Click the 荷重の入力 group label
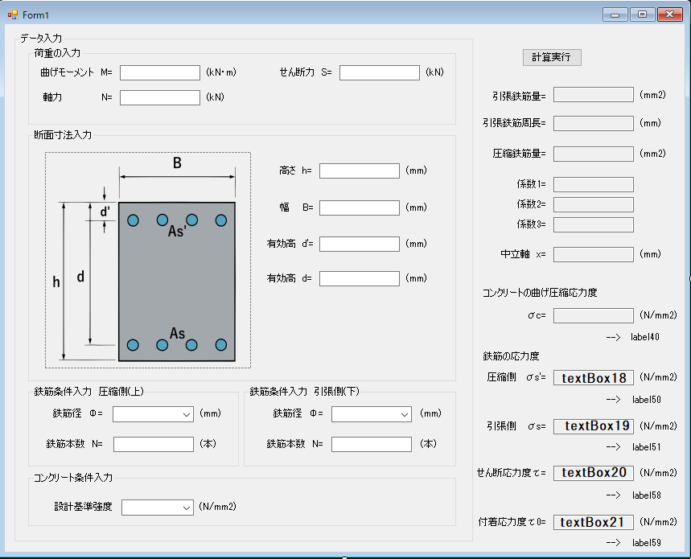Screen dimensions: 691x559 [x=57, y=53]
